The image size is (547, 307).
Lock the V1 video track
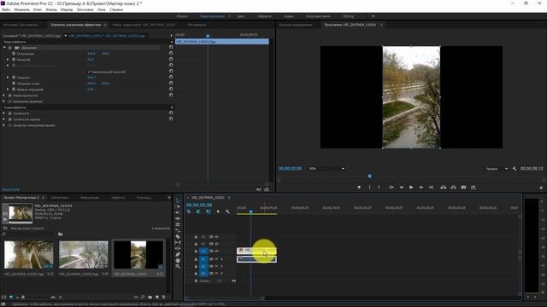tap(196, 251)
